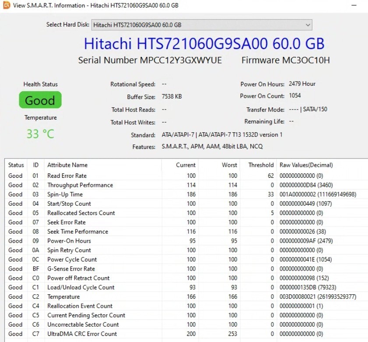Select the Start/Stop Count row
The height and width of the screenshot is (342, 368).
coord(186,204)
